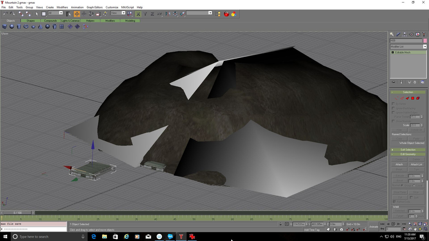Switch to the Lights & Cameras tab
The image size is (429, 241).
point(70,21)
